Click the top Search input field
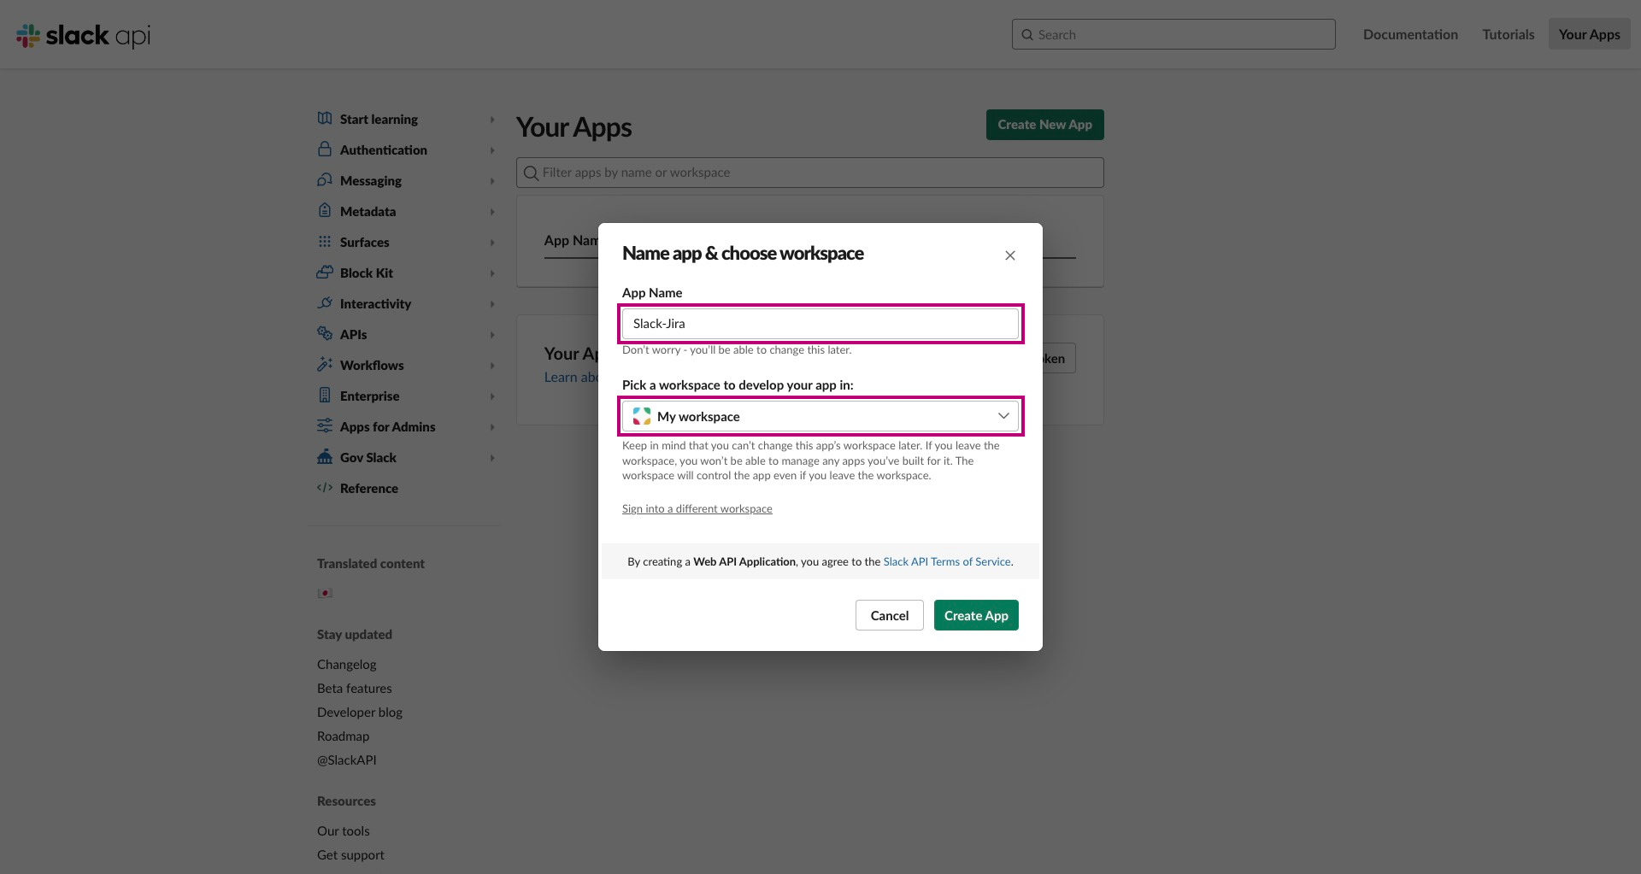The height and width of the screenshot is (874, 1641). pos(1173,34)
